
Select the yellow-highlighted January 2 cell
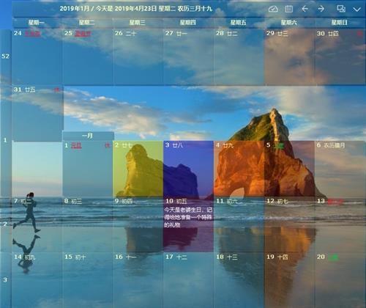138,169
